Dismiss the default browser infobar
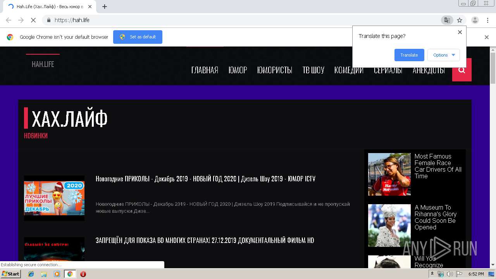Viewport: 496px width, 279px height. (487, 37)
